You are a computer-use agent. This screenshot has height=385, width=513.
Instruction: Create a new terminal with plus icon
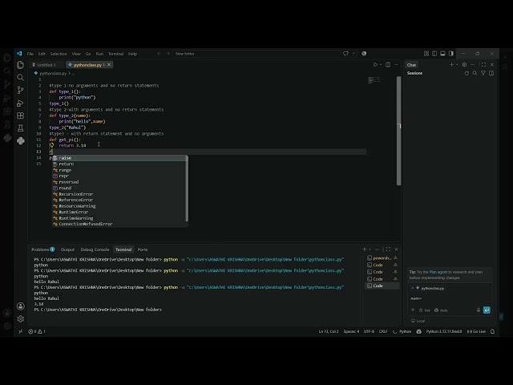(364, 249)
